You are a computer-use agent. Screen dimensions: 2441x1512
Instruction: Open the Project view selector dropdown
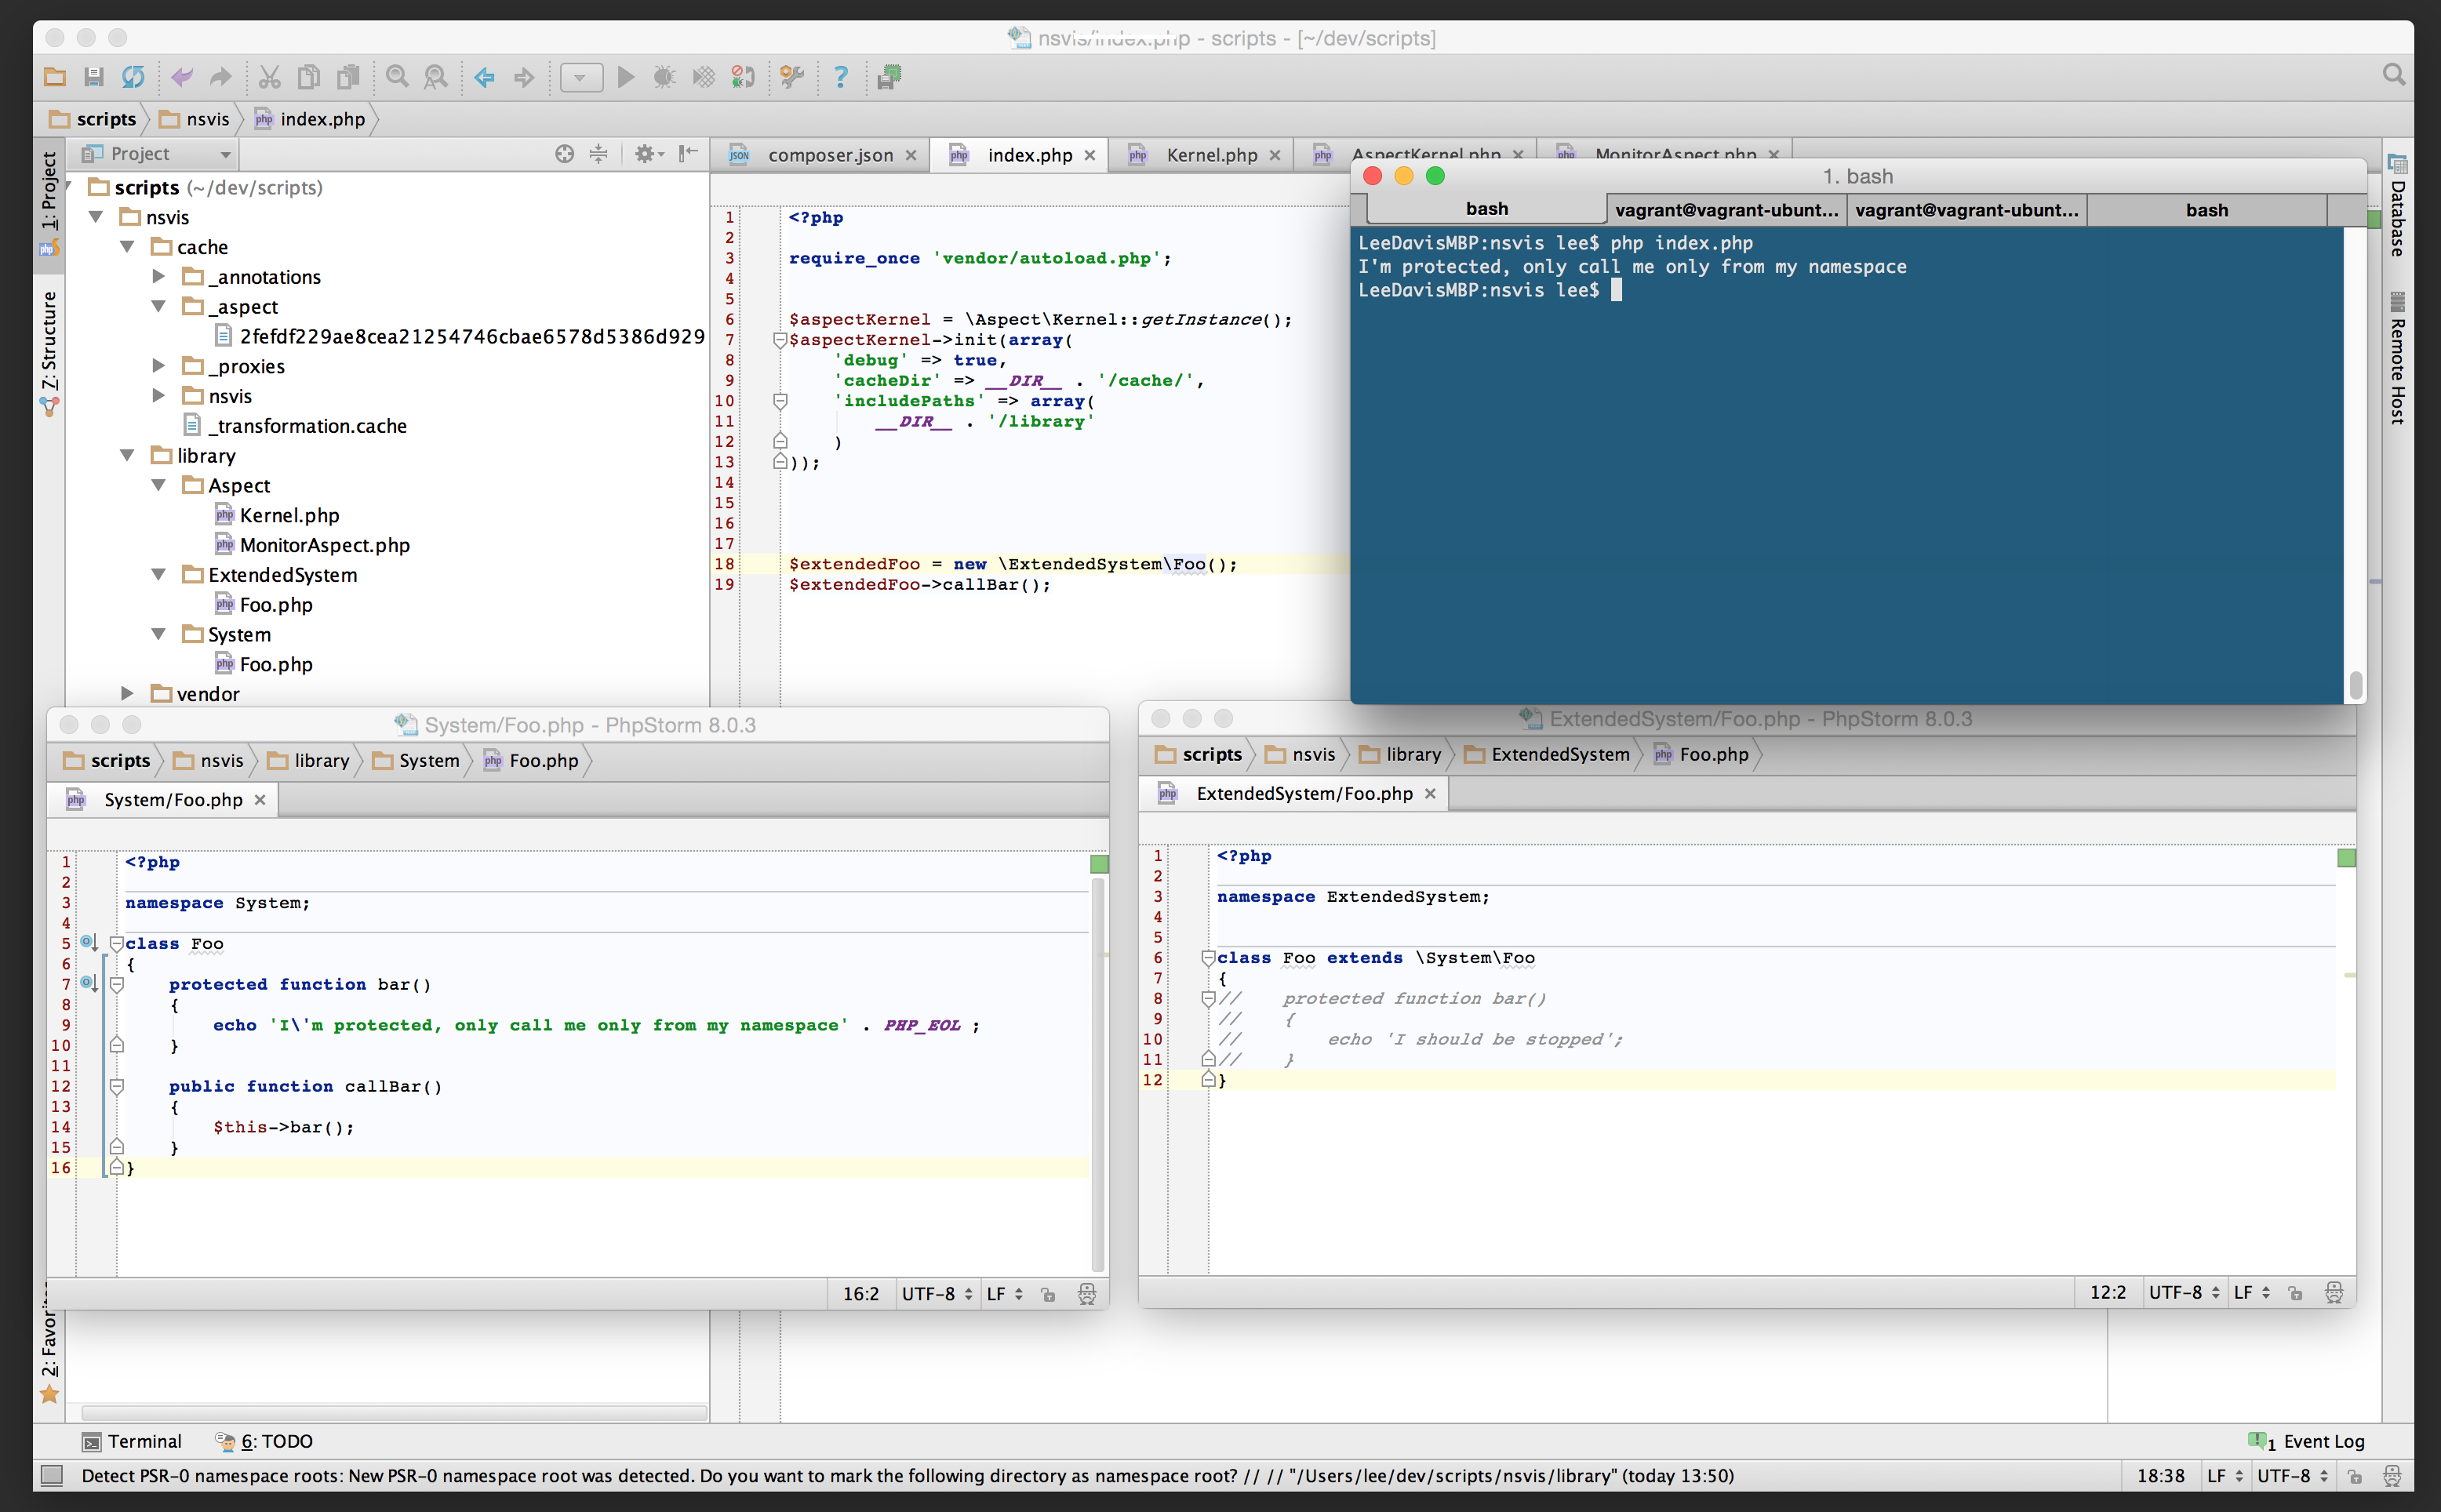(158, 153)
